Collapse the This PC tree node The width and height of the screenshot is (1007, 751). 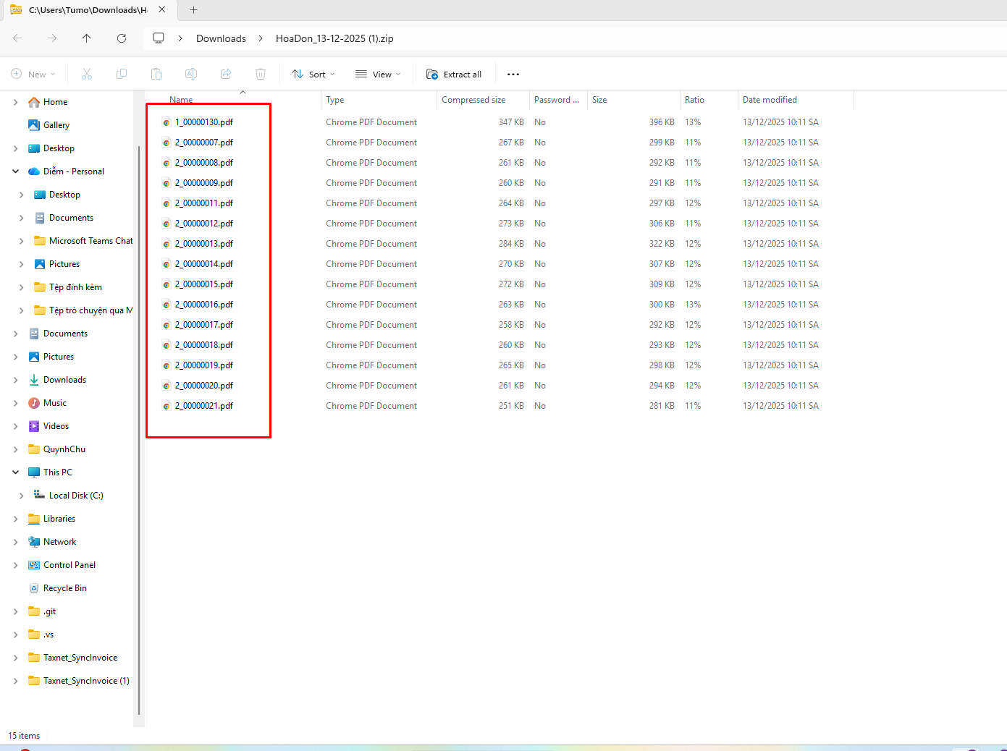(x=15, y=472)
